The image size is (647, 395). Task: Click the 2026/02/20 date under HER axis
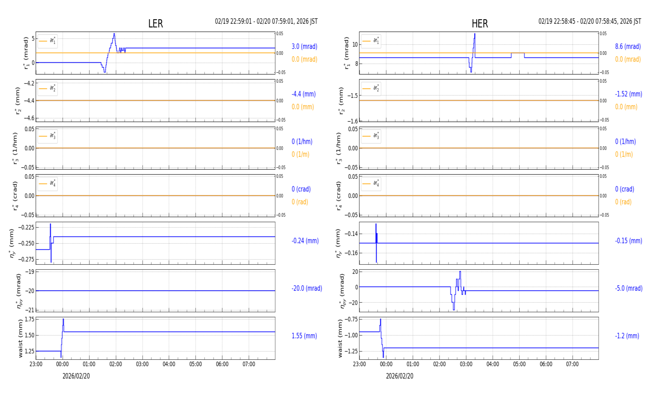click(x=400, y=376)
